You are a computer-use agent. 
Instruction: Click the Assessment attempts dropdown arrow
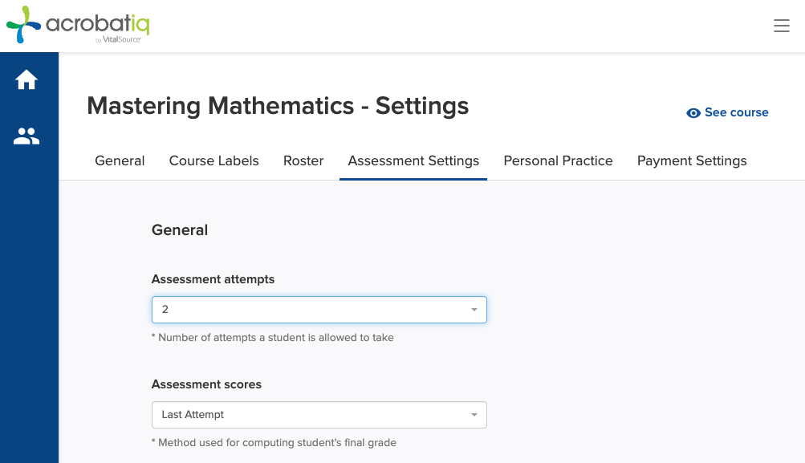pyautogui.click(x=474, y=310)
